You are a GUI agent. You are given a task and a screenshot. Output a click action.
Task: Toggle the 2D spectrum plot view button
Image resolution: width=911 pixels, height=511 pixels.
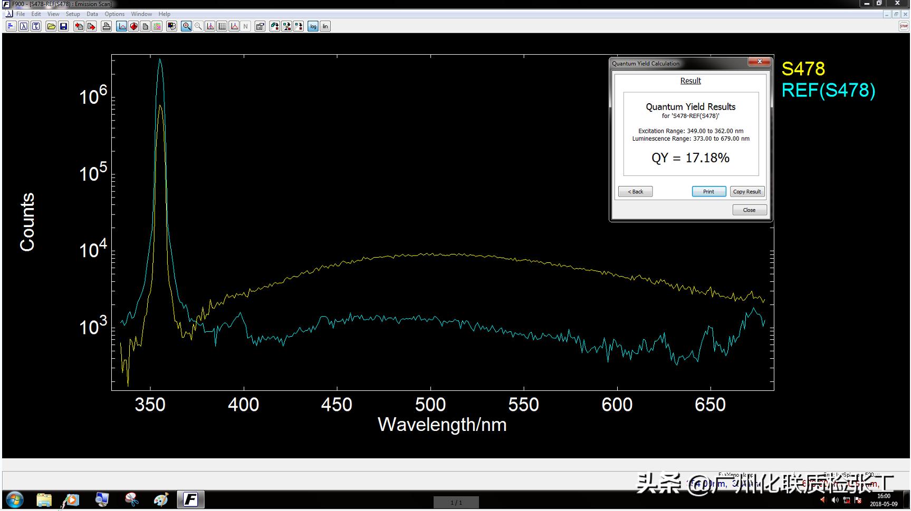coord(122,26)
